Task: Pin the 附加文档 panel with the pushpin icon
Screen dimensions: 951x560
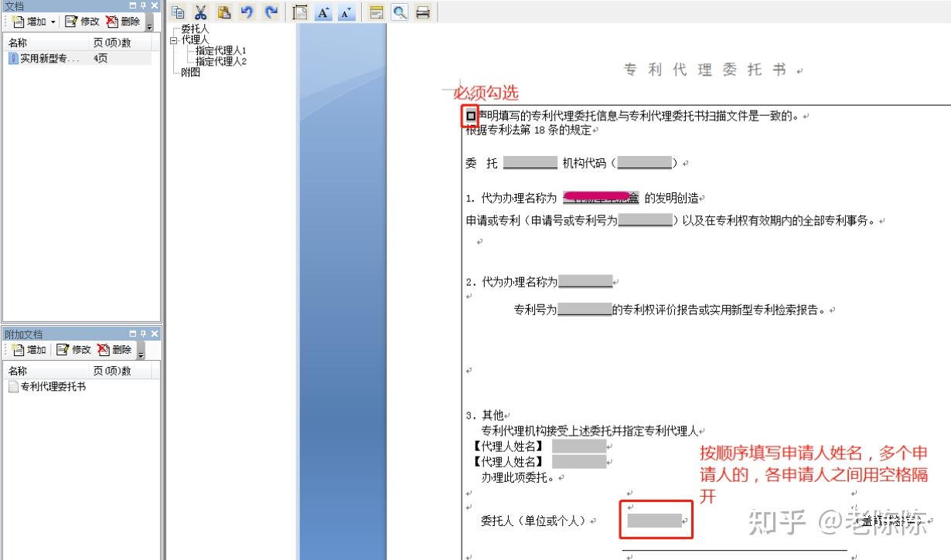Action: tap(143, 334)
